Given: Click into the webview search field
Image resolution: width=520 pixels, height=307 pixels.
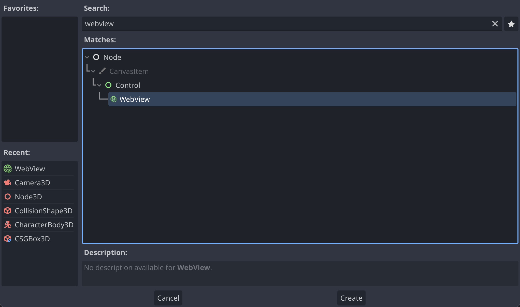Looking at the screenshot, I should point(280,24).
